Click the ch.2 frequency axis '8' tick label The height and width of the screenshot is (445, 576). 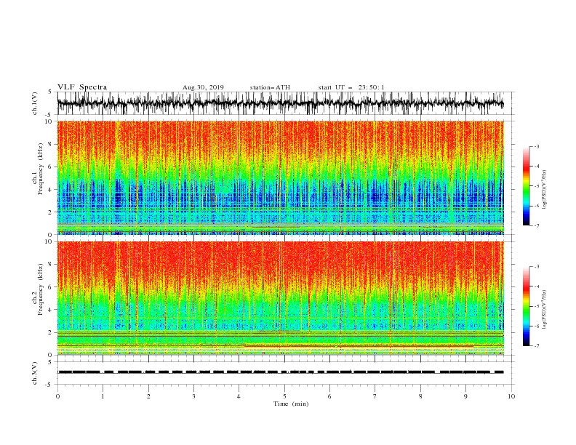pos(51,265)
